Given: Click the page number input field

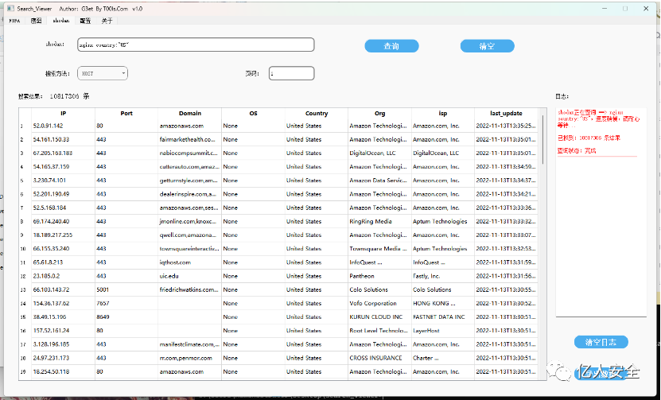Looking at the screenshot, I should coord(291,73).
